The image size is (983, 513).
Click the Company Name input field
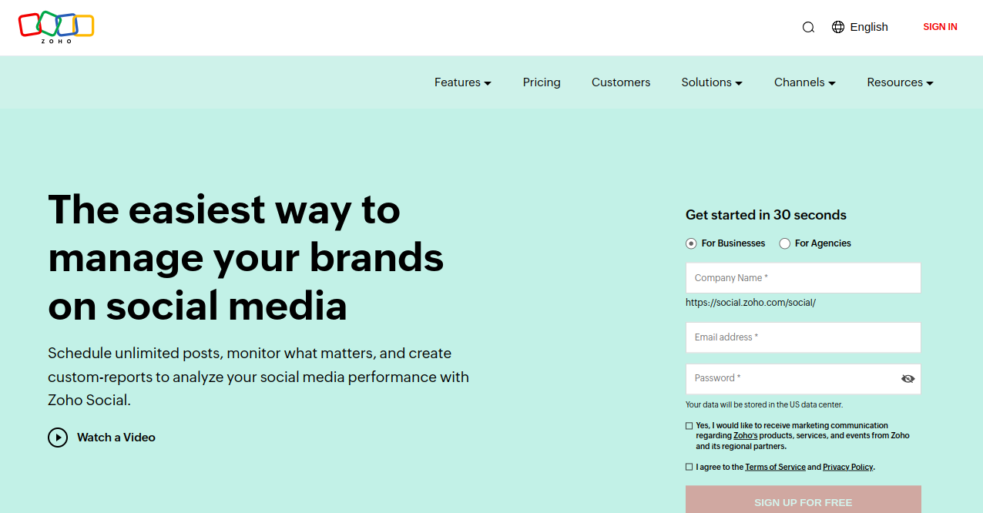[803, 277]
